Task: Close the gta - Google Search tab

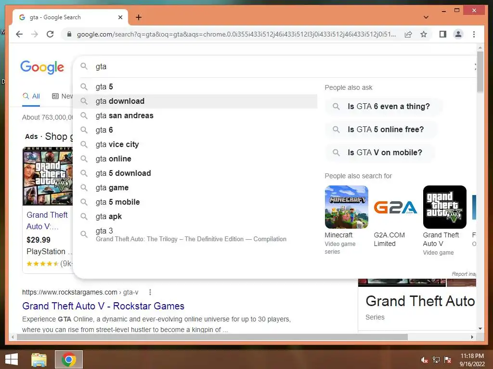Action: 120,17
